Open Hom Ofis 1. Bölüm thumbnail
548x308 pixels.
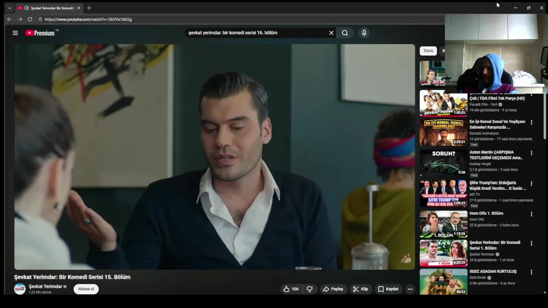[x=444, y=224]
